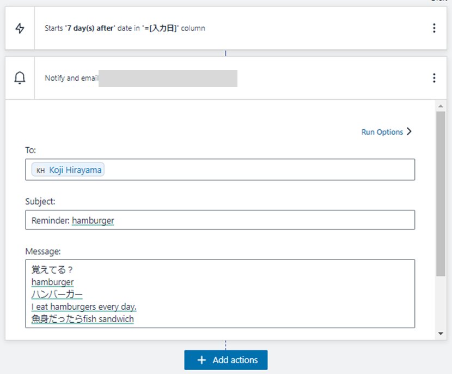Open three-dot menu for Notify and email
Image resolution: width=452 pixels, height=374 pixels.
(x=433, y=78)
